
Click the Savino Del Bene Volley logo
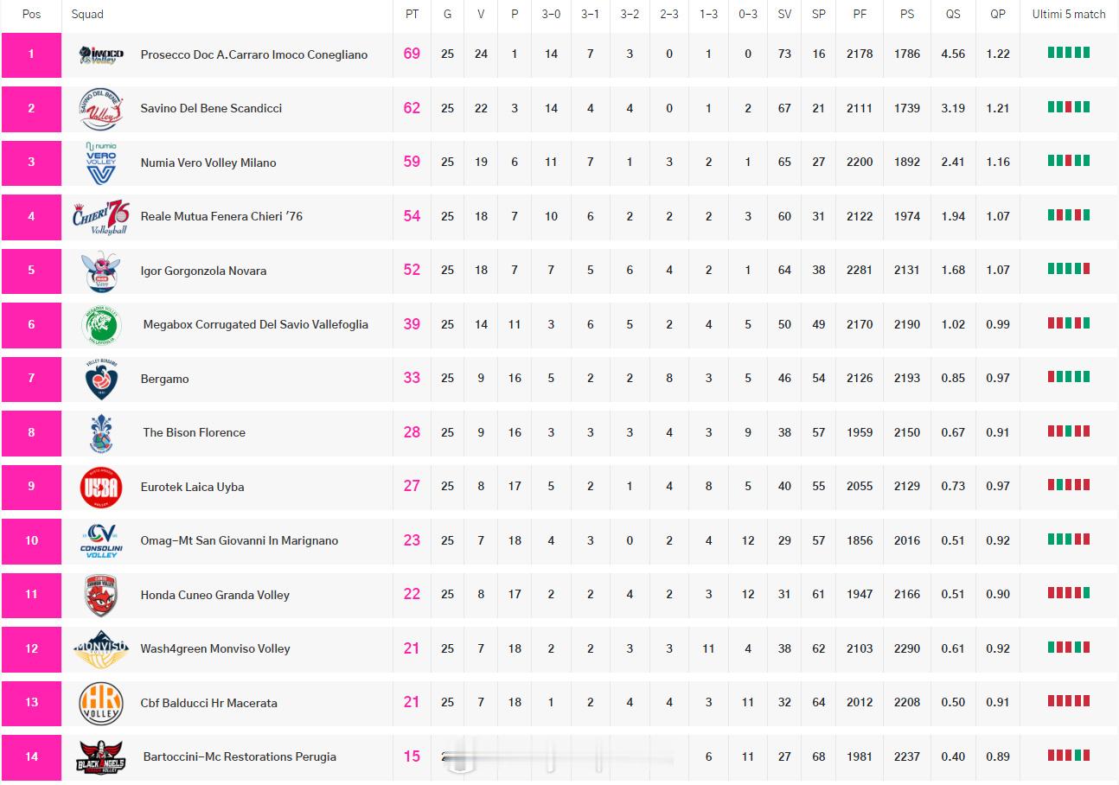pyautogui.click(x=101, y=109)
